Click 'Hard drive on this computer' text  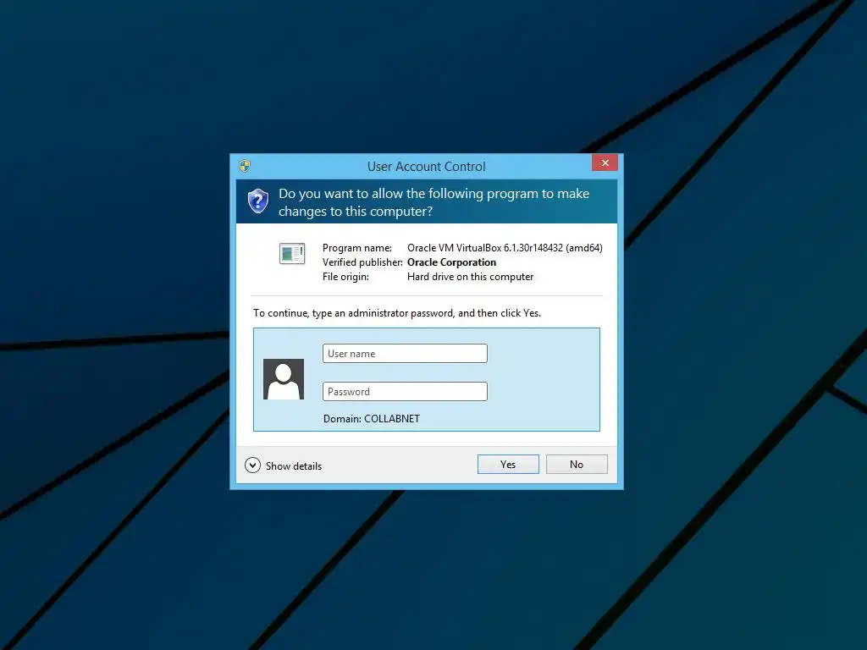tap(471, 277)
